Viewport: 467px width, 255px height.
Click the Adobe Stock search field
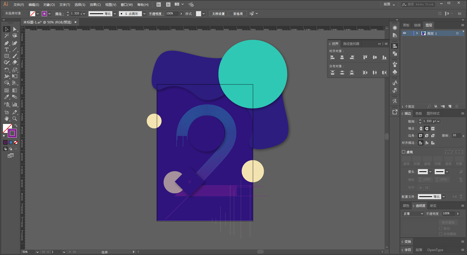click(x=418, y=4)
